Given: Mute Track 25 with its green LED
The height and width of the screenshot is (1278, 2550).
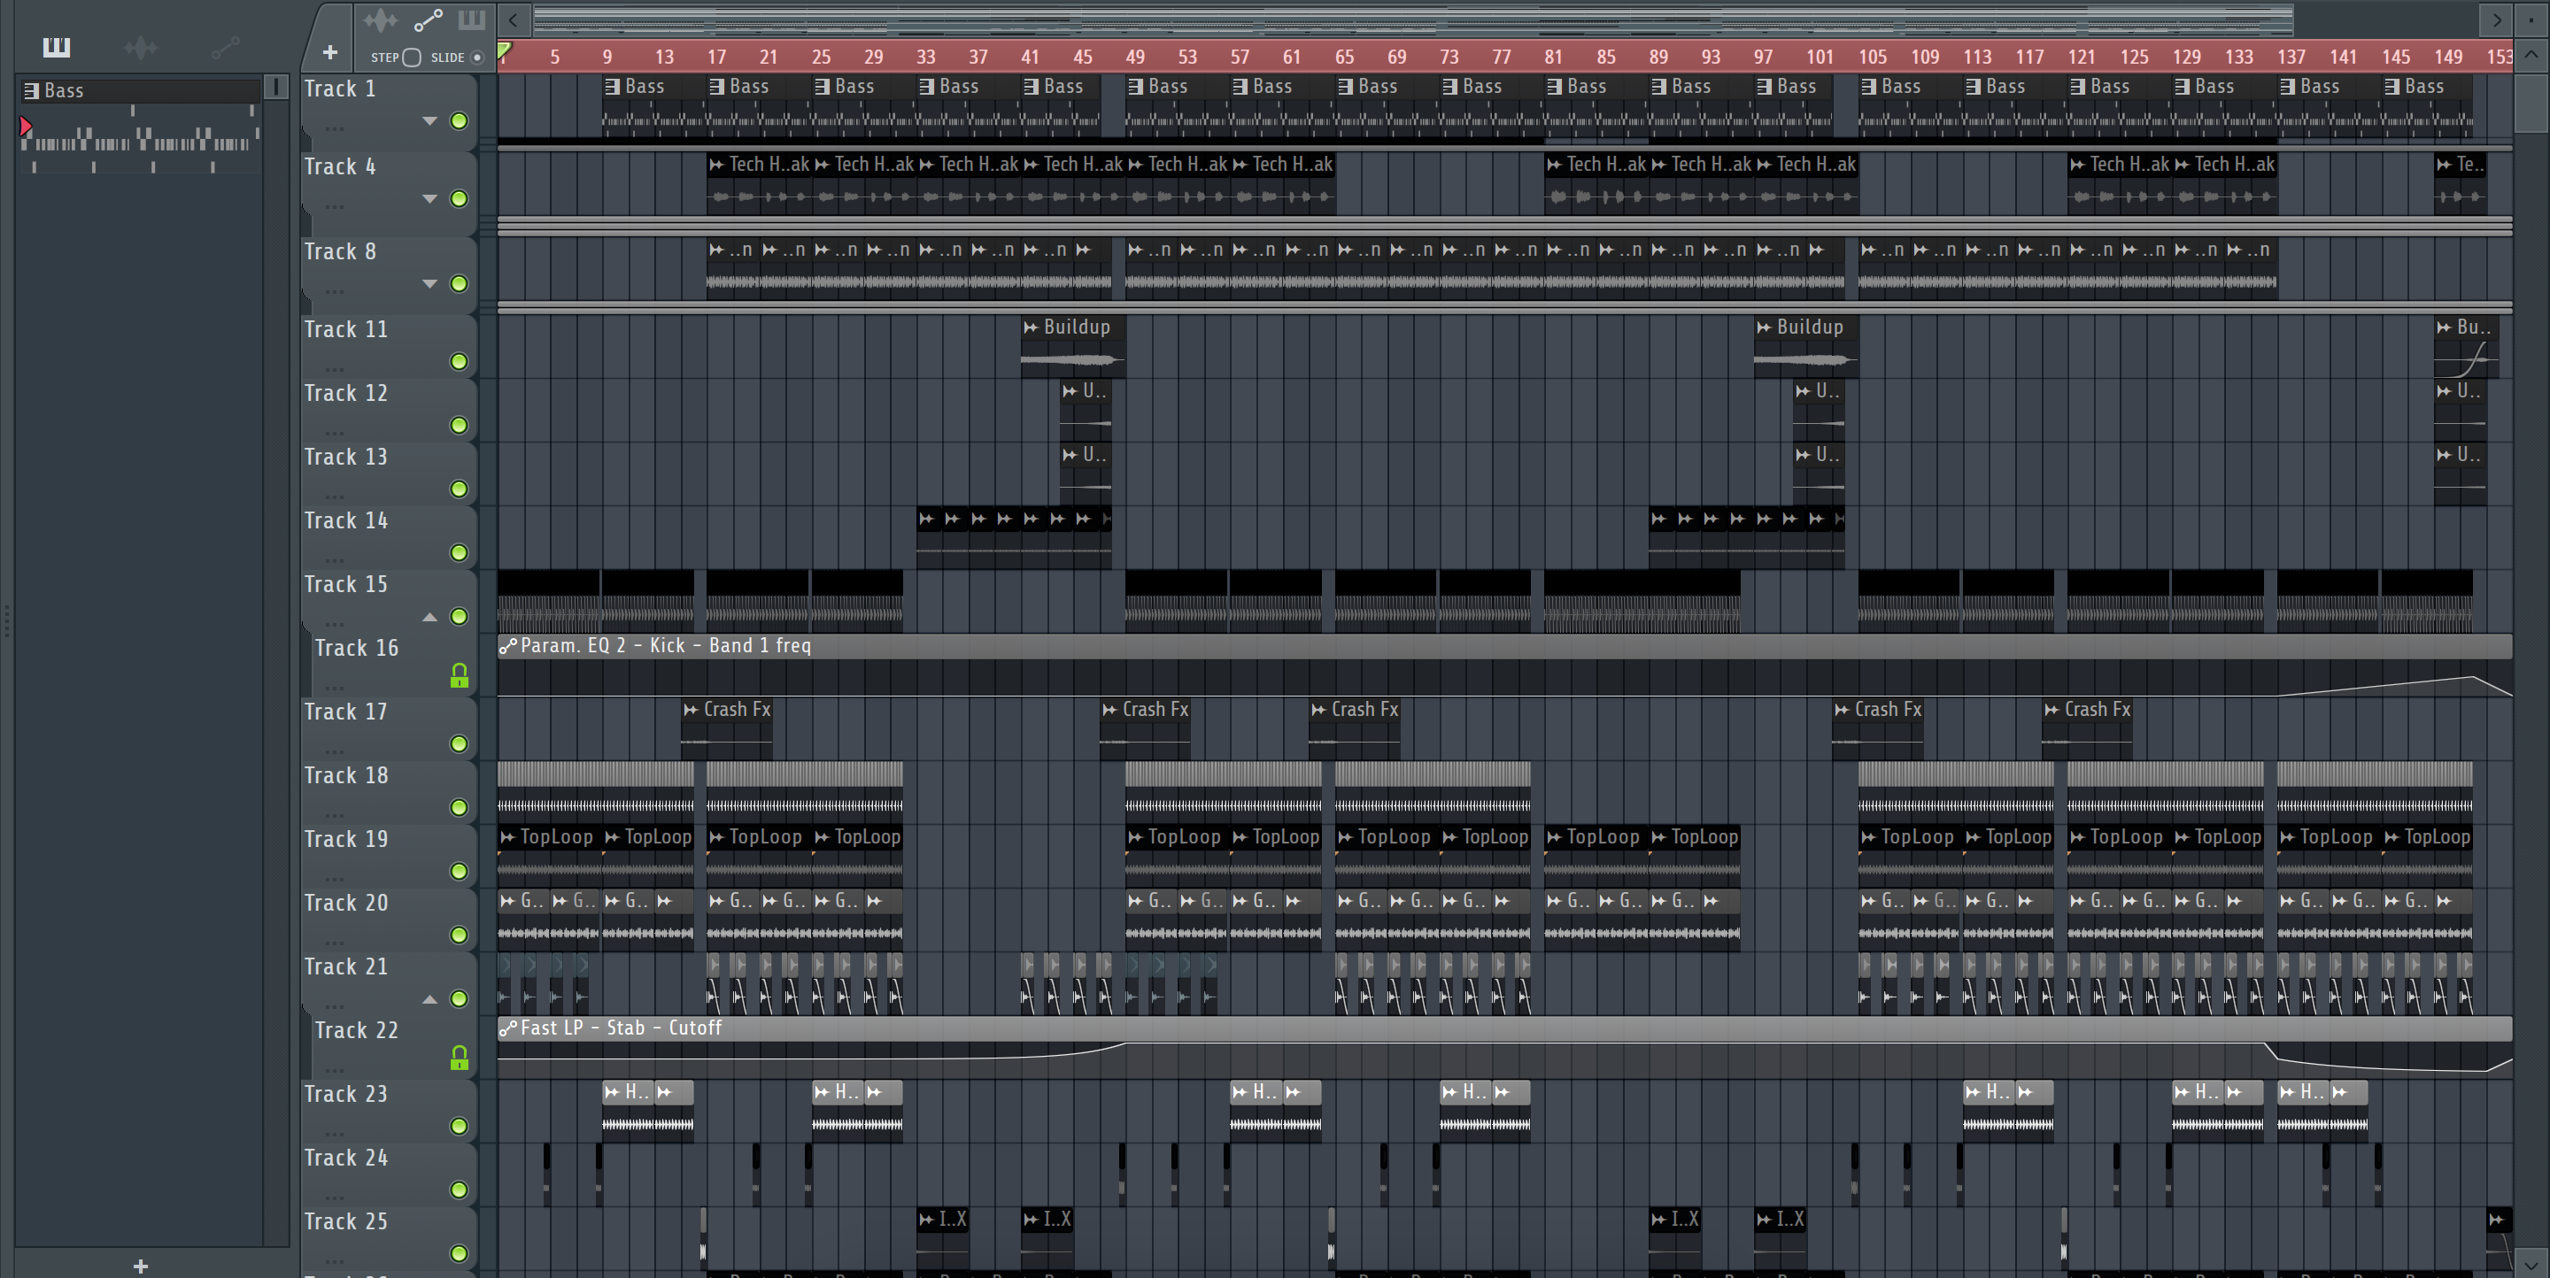Looking at the screenshot, I should click(x=460, y=1253).
